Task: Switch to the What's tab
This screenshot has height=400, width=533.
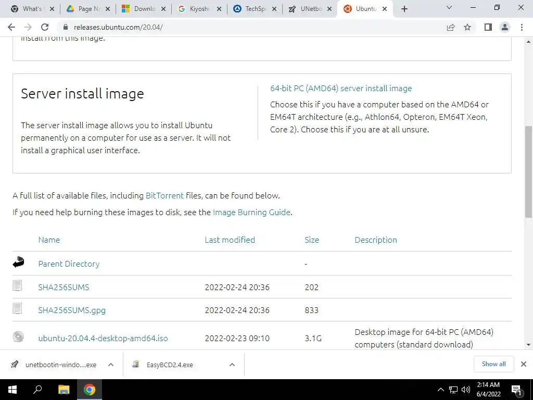Action: point(31,9)
